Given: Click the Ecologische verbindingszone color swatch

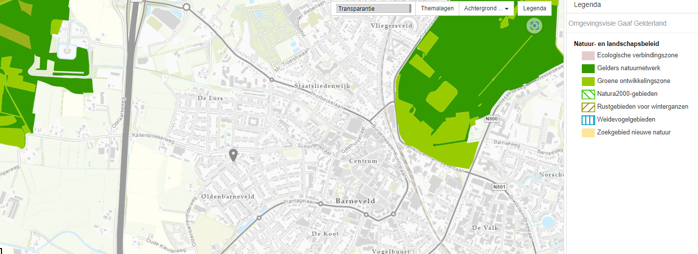Looking at the screenshot, I should click(x=588, y=55).
